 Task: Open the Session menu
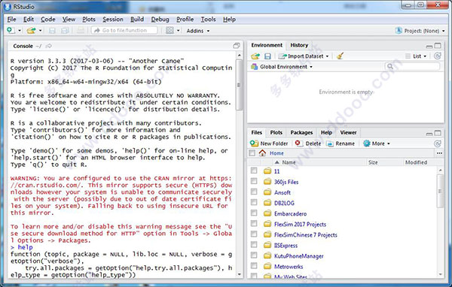(113, 20)
